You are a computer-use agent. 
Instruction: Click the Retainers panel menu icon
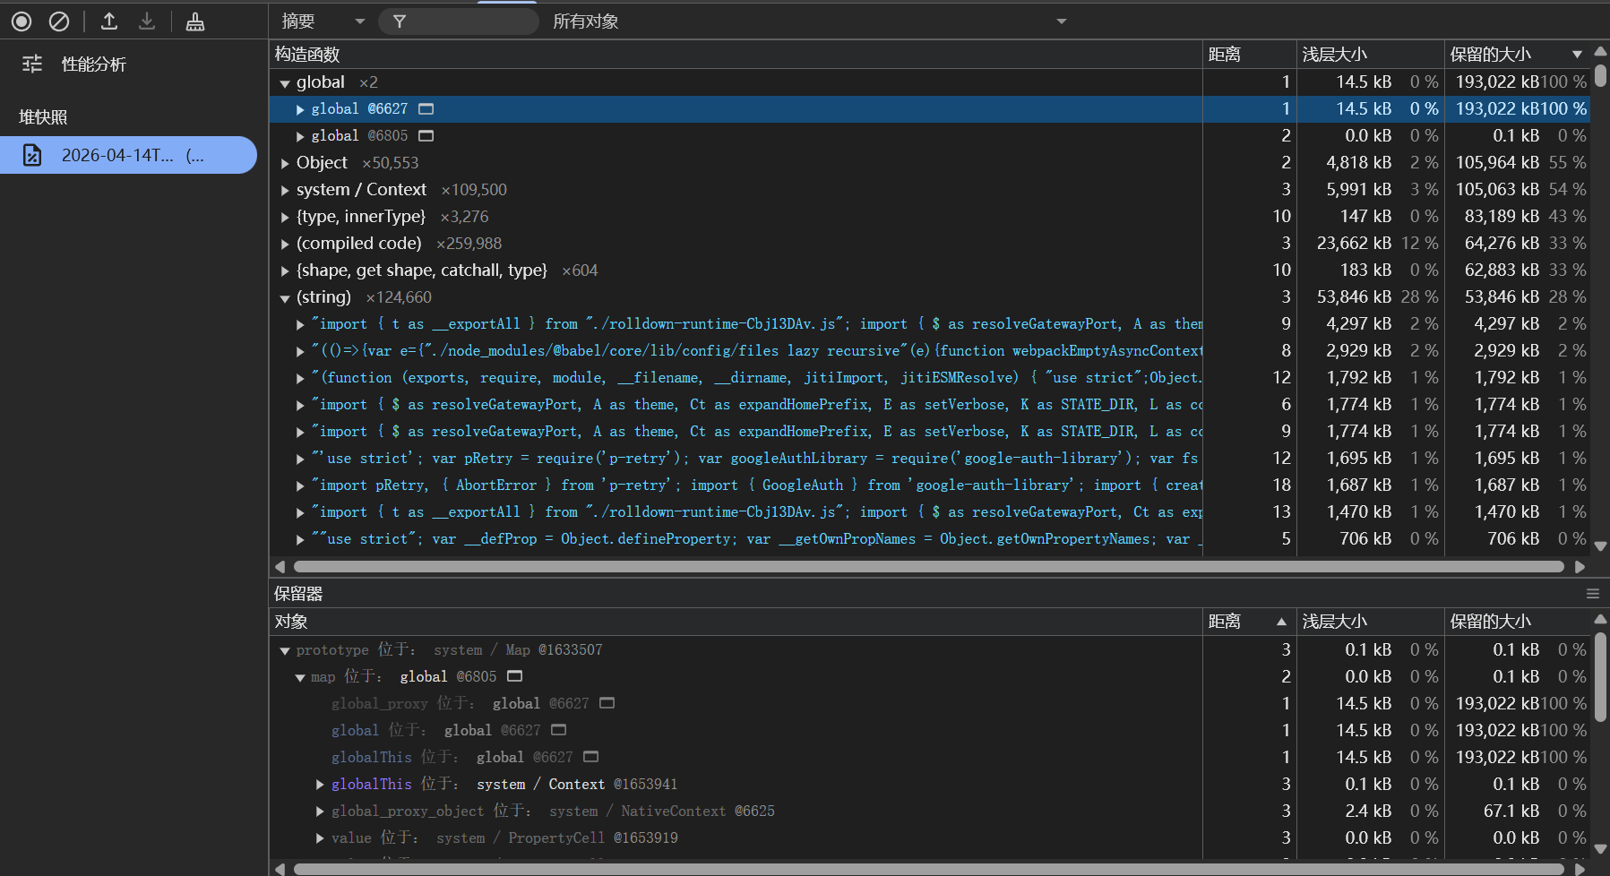click(1592, 594)
